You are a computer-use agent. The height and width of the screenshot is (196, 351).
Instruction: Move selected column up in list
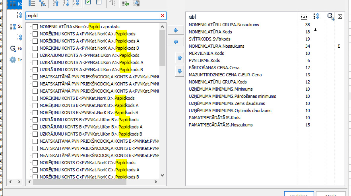pos(180,58)
